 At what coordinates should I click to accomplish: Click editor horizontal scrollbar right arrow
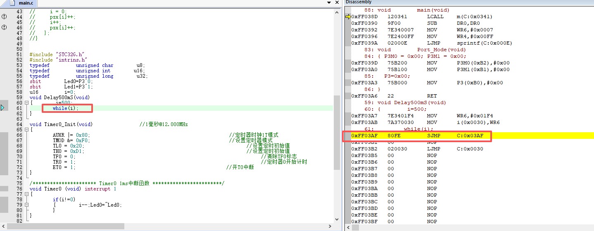330,226
